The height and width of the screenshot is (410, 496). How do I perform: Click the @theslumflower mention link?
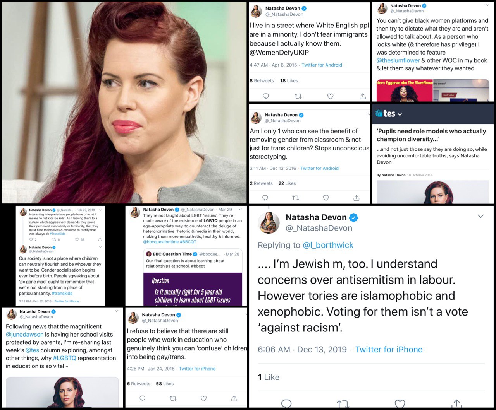pos(398,60)
